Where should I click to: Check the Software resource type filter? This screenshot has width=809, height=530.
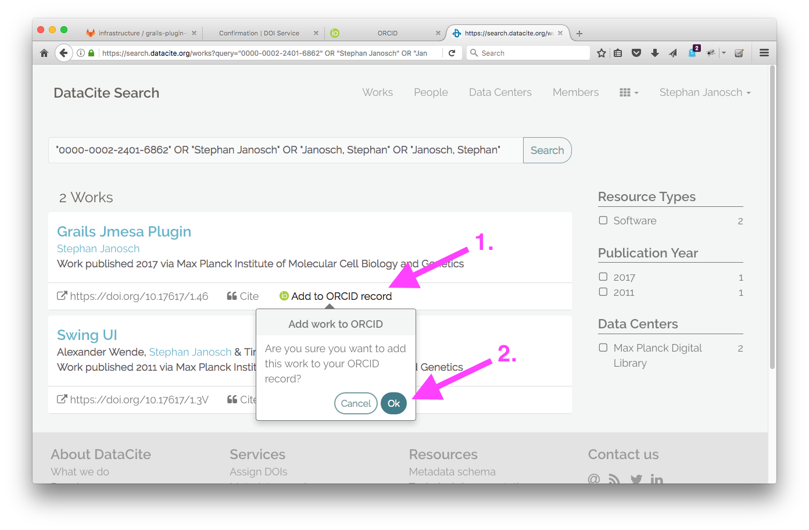click(603, 220)
